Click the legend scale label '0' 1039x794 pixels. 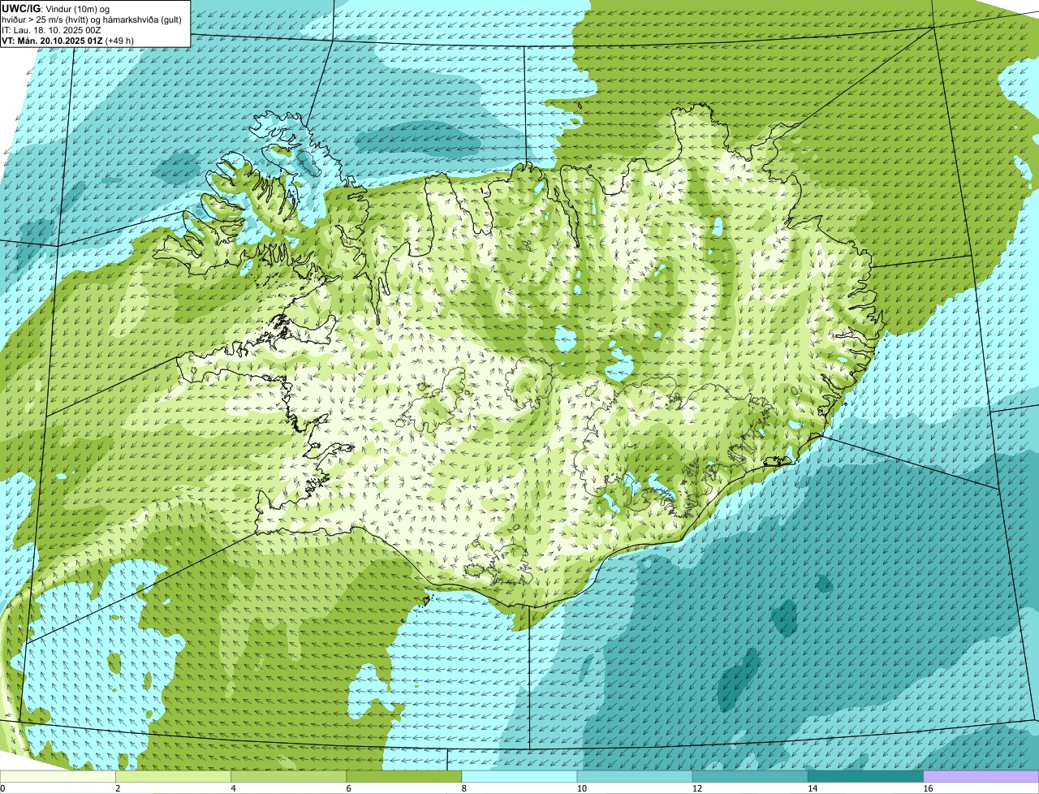pyautogui.click(x=2, y=788)
